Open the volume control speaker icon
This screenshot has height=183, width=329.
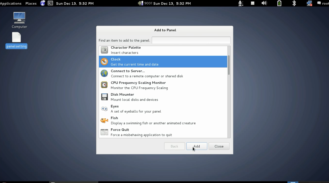(x=264, y=3)
